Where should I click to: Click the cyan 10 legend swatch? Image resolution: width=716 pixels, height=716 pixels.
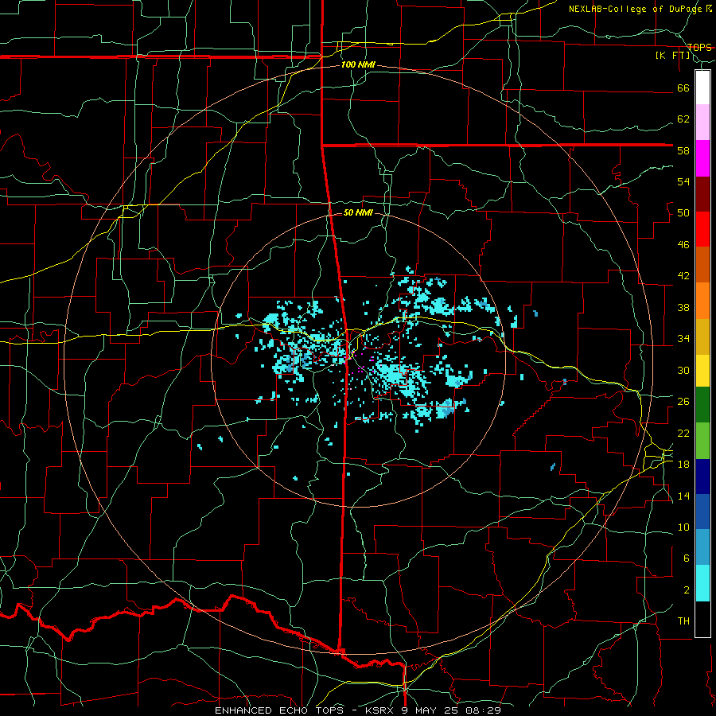pos(702,583)
